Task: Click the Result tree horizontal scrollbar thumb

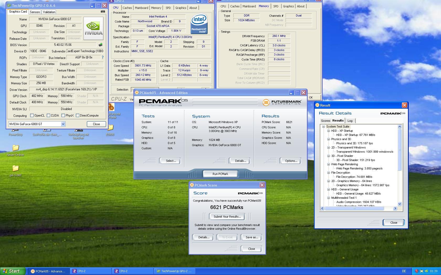Action: click(354, 208)
